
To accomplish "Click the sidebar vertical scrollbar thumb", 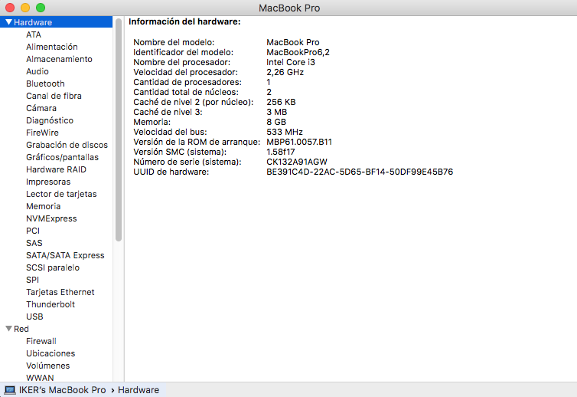I will coord(119,130).
